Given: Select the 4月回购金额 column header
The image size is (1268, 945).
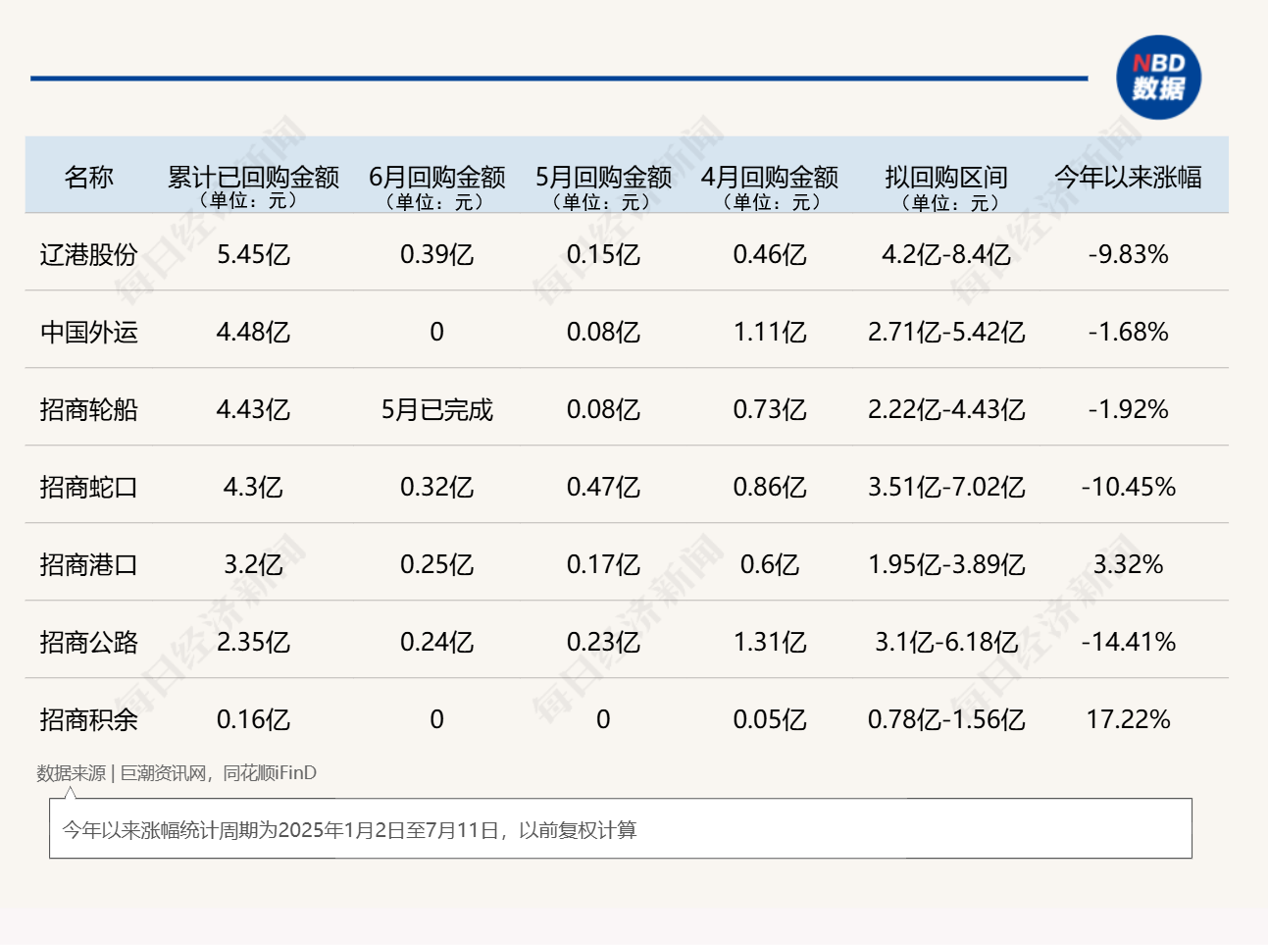Looking at the screenshot, I should [770, 178].
